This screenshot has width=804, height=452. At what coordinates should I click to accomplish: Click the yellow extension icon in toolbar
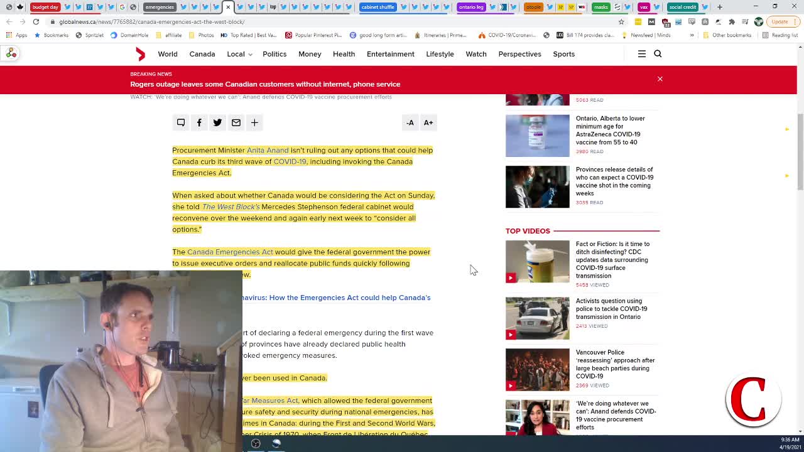638,21
